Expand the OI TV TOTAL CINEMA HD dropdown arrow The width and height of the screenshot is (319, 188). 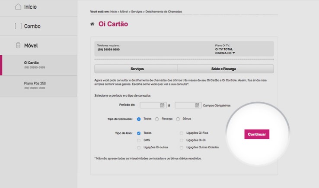coord(233,53)
